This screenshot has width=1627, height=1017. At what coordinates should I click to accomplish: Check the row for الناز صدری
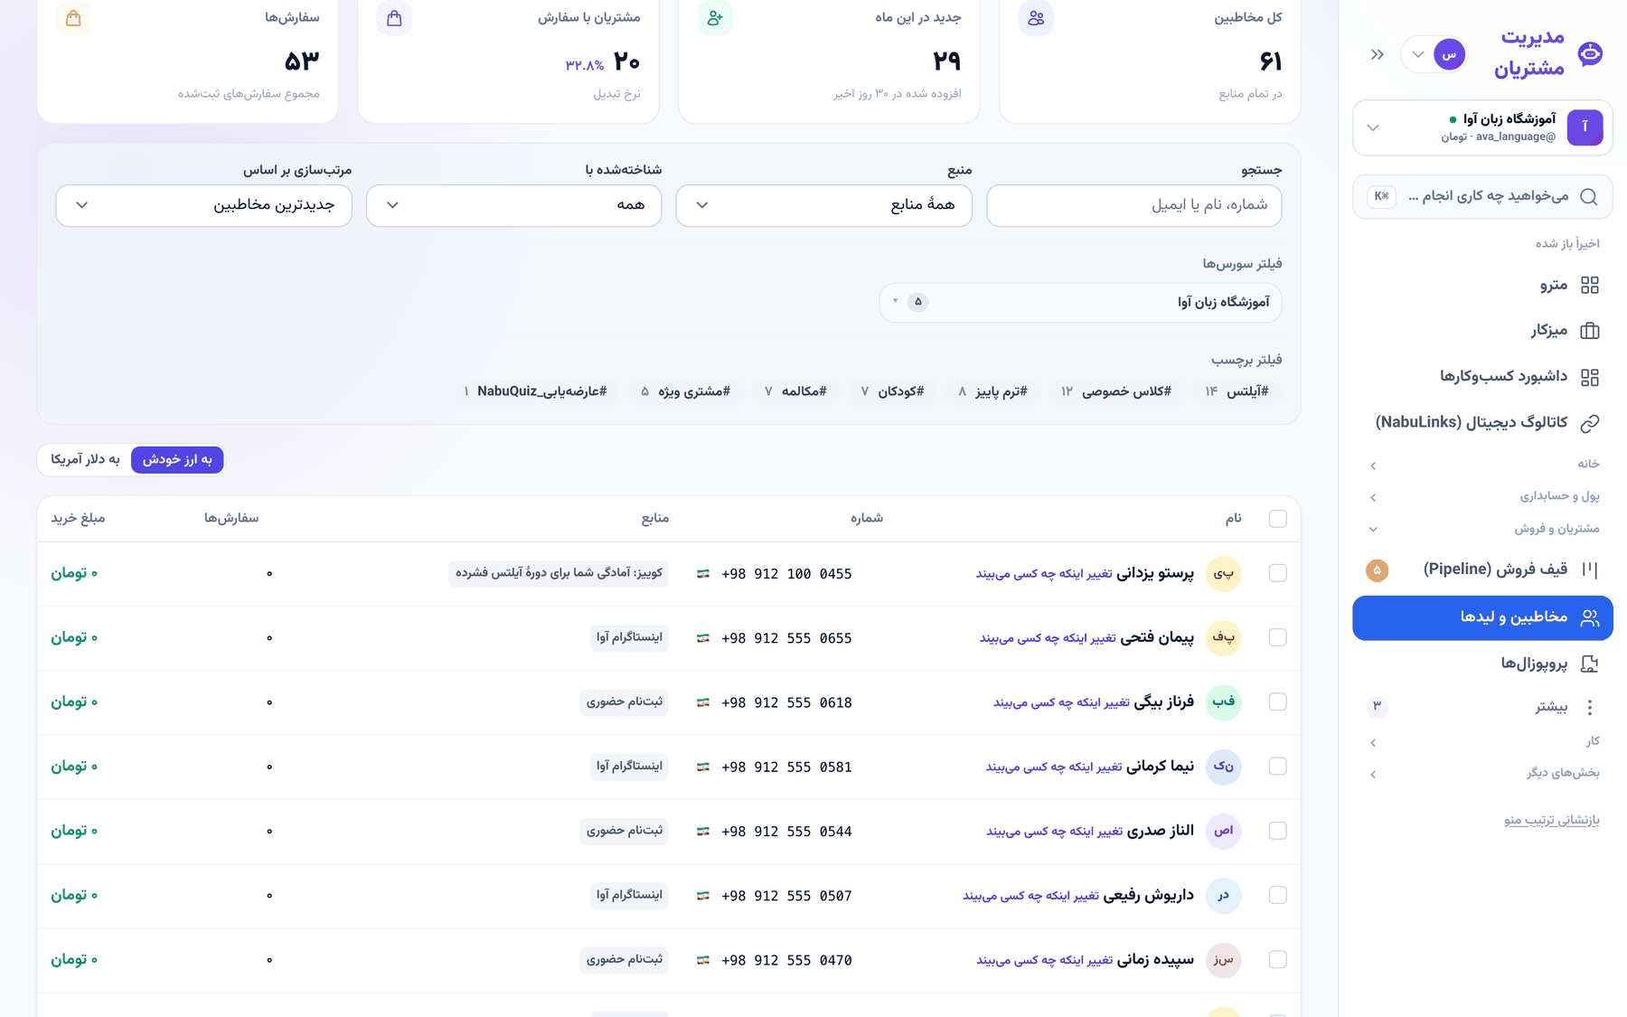point(1277,831)
